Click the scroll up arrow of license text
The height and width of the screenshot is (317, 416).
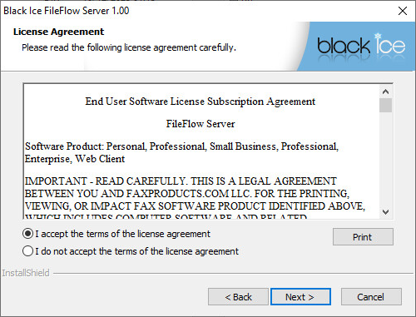click(385, 92)
